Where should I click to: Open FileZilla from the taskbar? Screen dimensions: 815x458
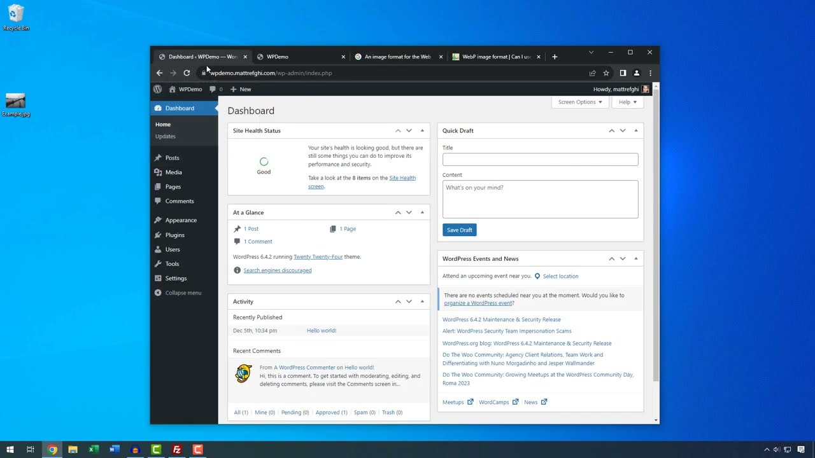click(x=177, y=450)
